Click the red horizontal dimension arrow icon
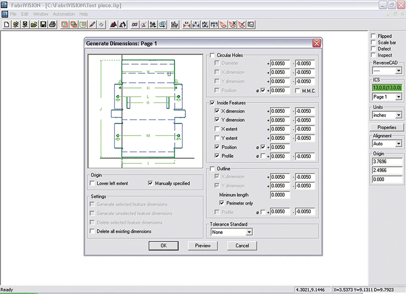Screen dimensions: 406x294 [x=186, y=25]
